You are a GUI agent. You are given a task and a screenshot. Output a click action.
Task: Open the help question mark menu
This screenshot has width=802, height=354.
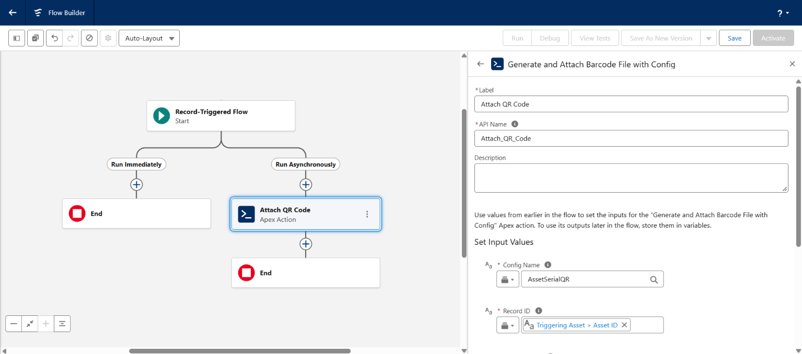tap(783, 13)
